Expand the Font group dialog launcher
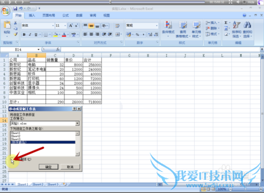The image size is (264, 193). [x=78, y=42]
